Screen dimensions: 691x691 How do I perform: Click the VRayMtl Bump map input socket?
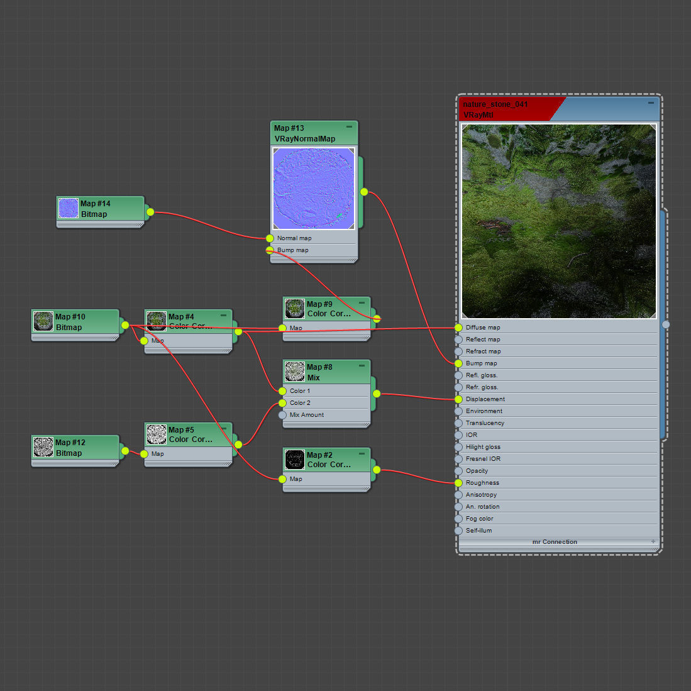click(459, 363)
